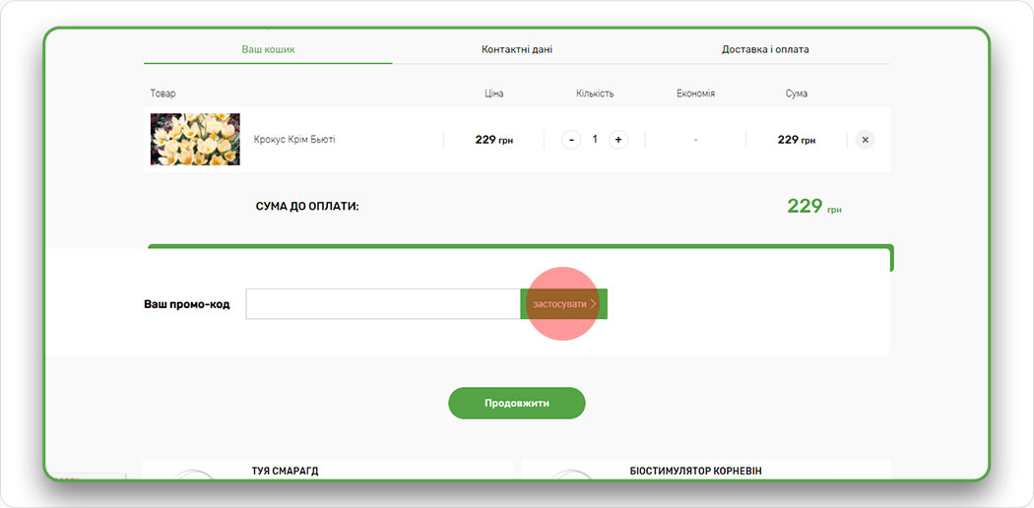Click the Кількість column header
Screen dimensions: 1034x508
click(595, 94)
